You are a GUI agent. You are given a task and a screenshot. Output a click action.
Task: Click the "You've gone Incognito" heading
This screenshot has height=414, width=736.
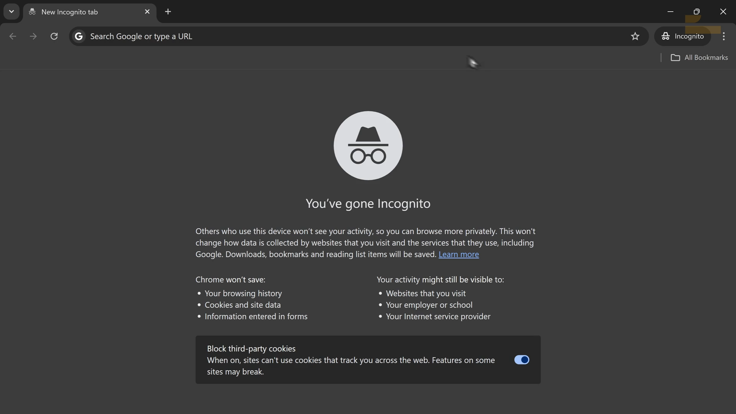[x=368, y=204]
